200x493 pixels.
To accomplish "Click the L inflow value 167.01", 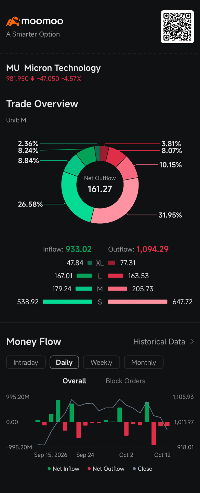I will tap(63, 276).
